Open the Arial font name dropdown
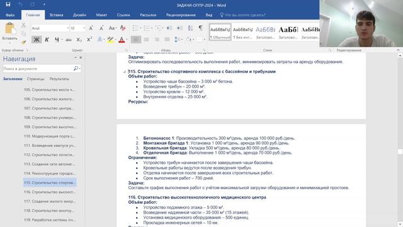 68,28
